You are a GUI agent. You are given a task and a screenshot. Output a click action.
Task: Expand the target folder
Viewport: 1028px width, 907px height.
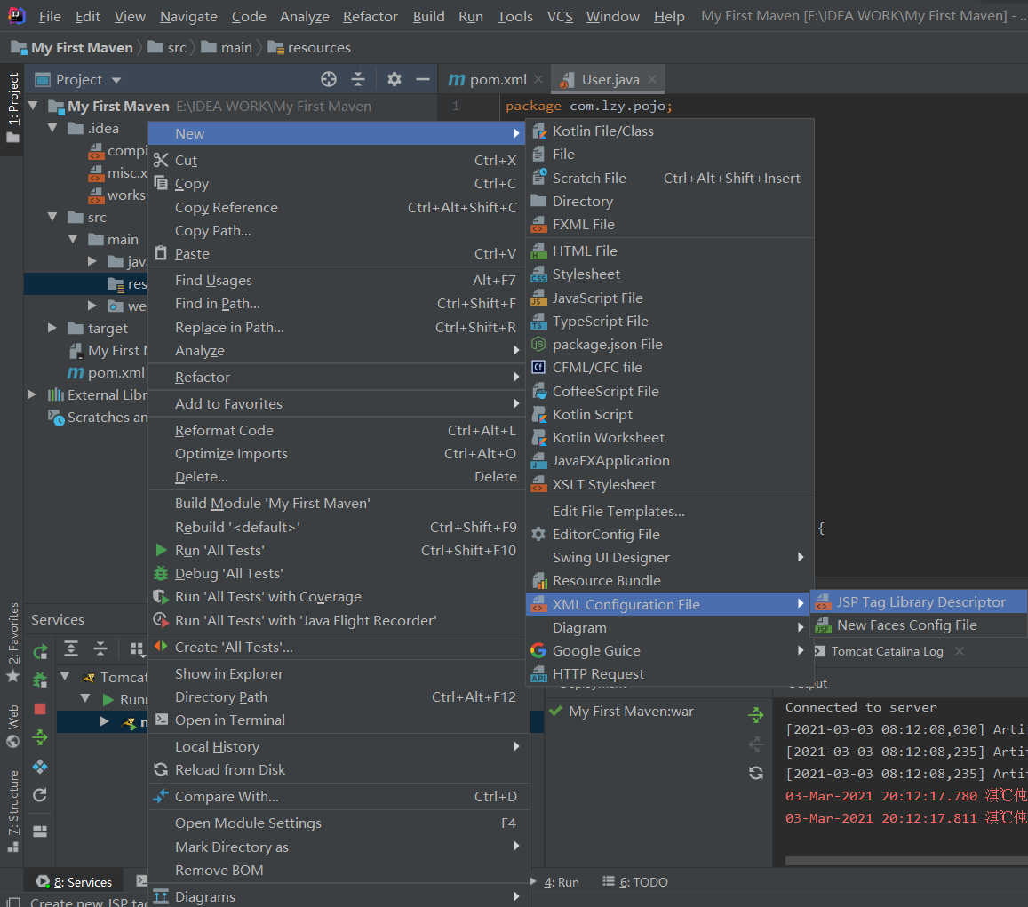tap(52, 328)
